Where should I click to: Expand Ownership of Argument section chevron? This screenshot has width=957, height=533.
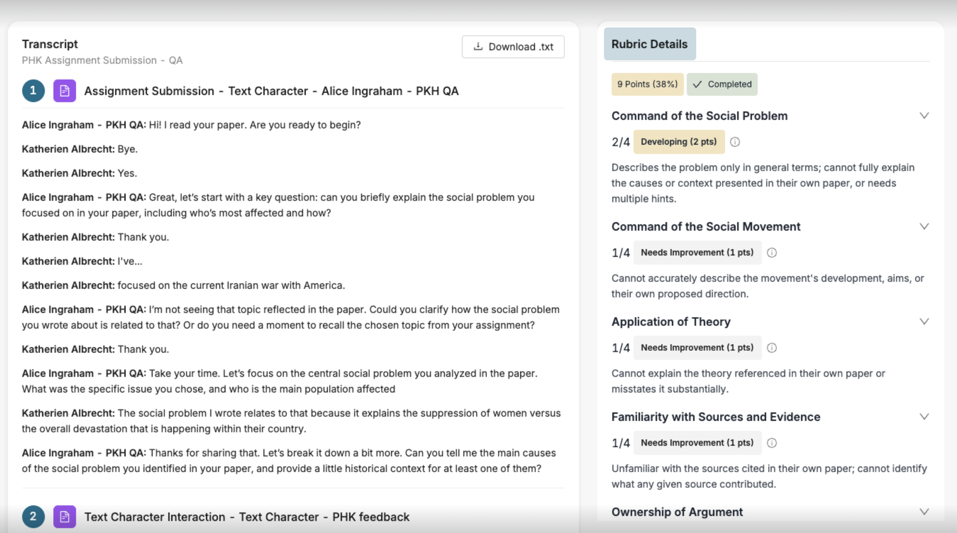(x=924, y=512)
